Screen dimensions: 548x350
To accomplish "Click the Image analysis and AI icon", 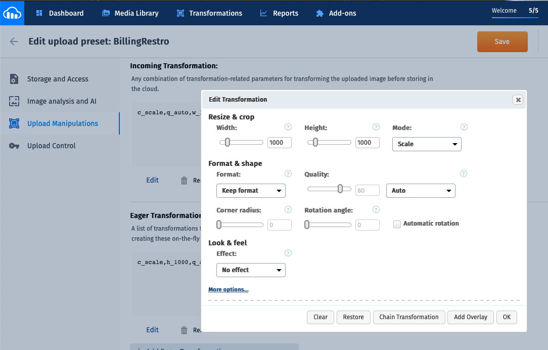I will [x=14, y=101].
